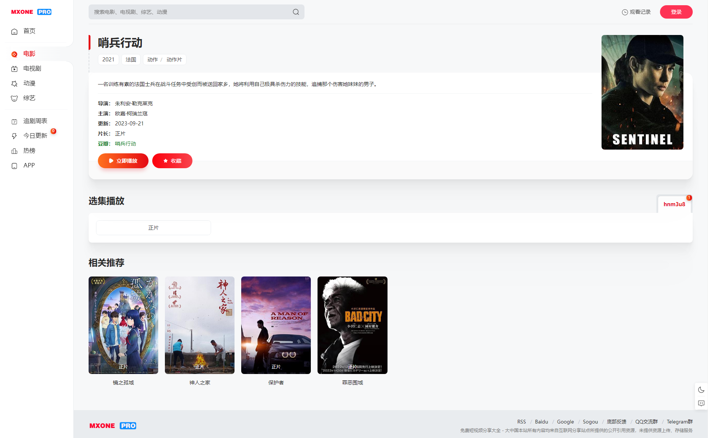Click the 收藏 favorite button
Viewport: 708px width, 438px height.
pos(172,161)
